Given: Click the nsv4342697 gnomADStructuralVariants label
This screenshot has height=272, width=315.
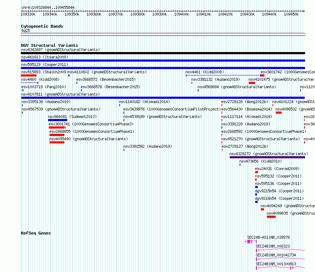Looking at the screenshot, I should click(x=61, y=50).
